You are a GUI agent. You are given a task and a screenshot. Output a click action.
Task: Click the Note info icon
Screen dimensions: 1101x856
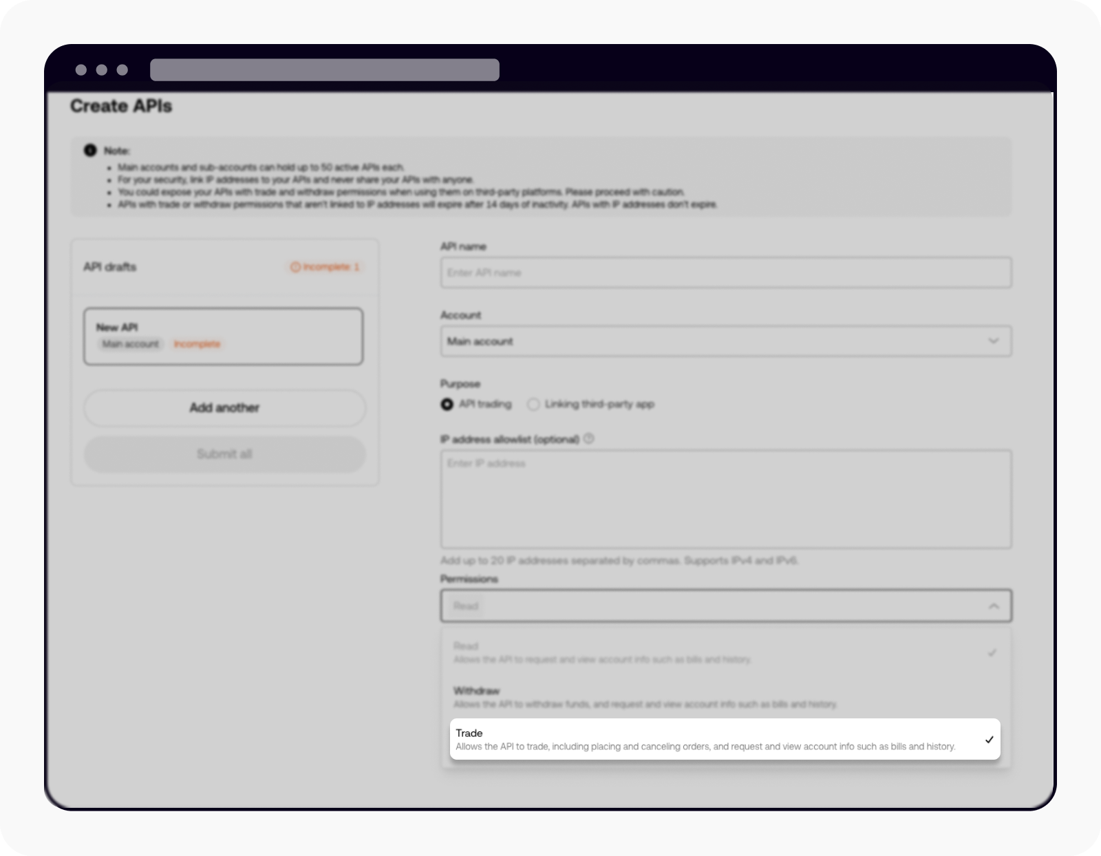[x=89, y=150]
